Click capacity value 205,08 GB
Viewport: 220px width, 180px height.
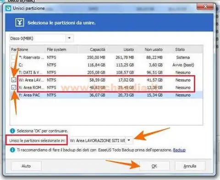[96, 72]
